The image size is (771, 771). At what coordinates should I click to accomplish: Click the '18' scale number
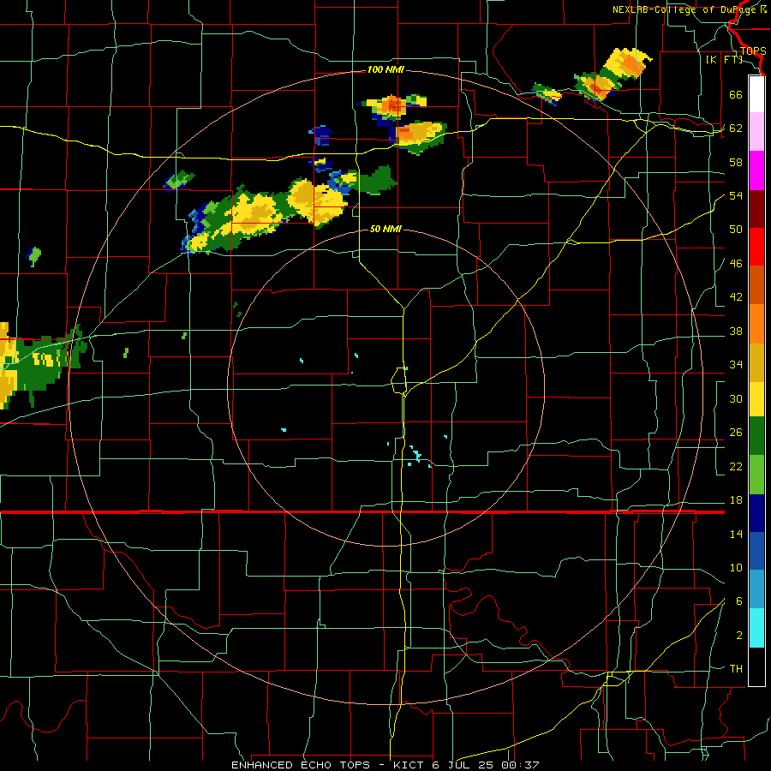[x=736, y=500]
